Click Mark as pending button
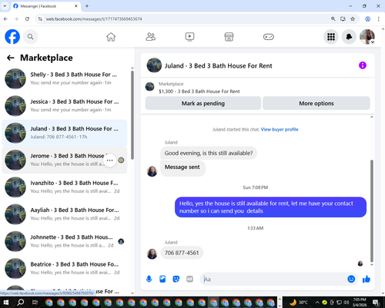The height and width of the screenshot is (308, 385). click(203, 103)
